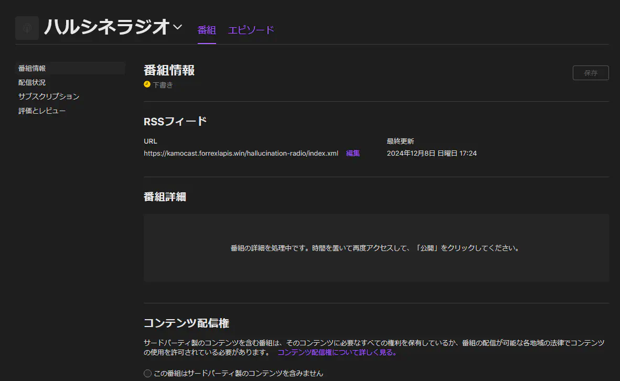Open 評価とレビュー in the sidebar
This screenshot has height=381, width=620.
(42, 111)
